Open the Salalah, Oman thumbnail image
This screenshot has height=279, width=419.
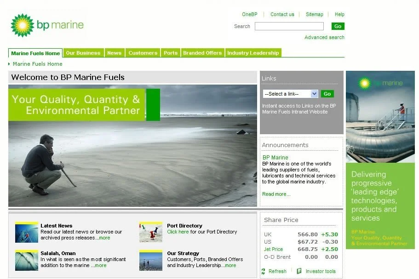[x=27, y=260]
